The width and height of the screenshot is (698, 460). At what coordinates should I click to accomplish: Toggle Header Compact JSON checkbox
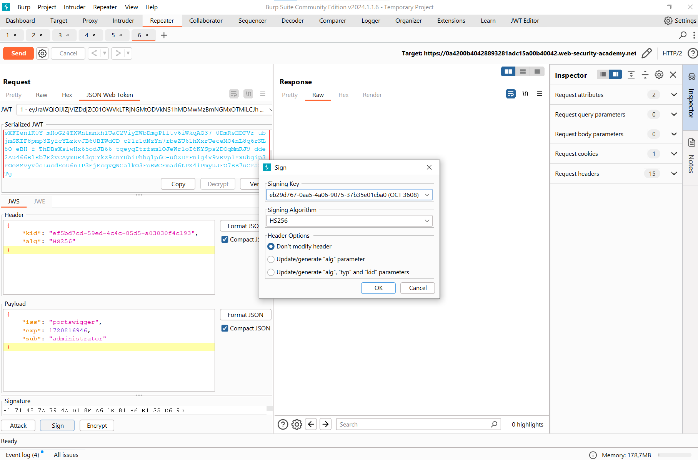click(x=225, y=239)
